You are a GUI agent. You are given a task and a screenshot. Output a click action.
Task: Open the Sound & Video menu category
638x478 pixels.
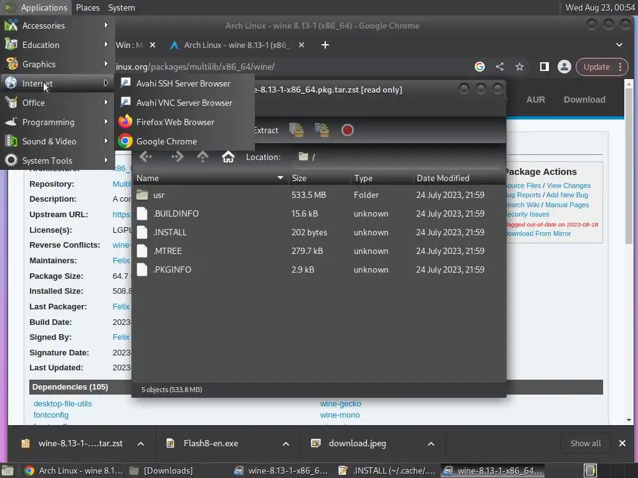(x=57, y=141)
